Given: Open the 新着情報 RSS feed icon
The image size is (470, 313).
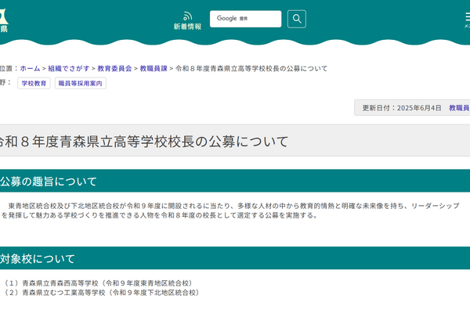Looking at the screenshot, I should pyautogui.click(x=187, y=16).
